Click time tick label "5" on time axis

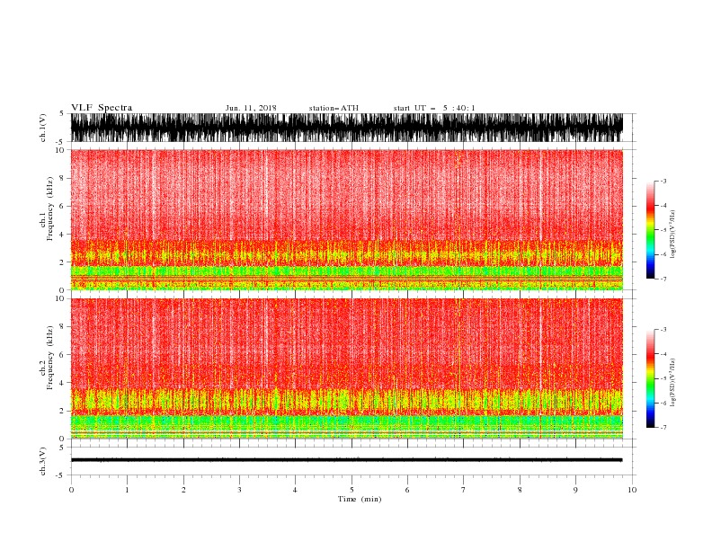pyautogui.click(x=352, y=490)
